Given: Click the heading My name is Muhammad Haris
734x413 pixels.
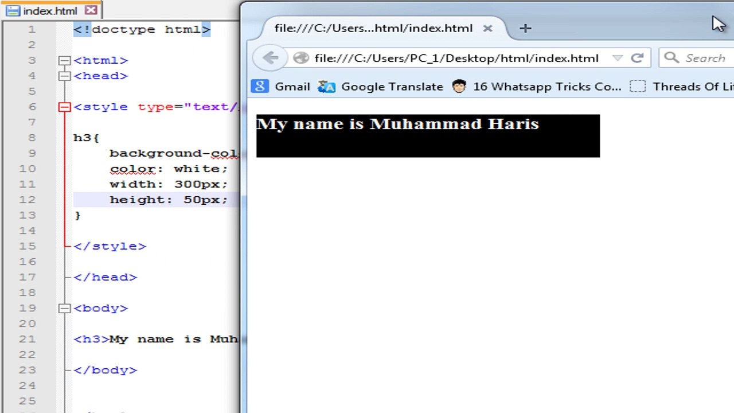Looking at the screenshot, I should click(x=397, y=124).
